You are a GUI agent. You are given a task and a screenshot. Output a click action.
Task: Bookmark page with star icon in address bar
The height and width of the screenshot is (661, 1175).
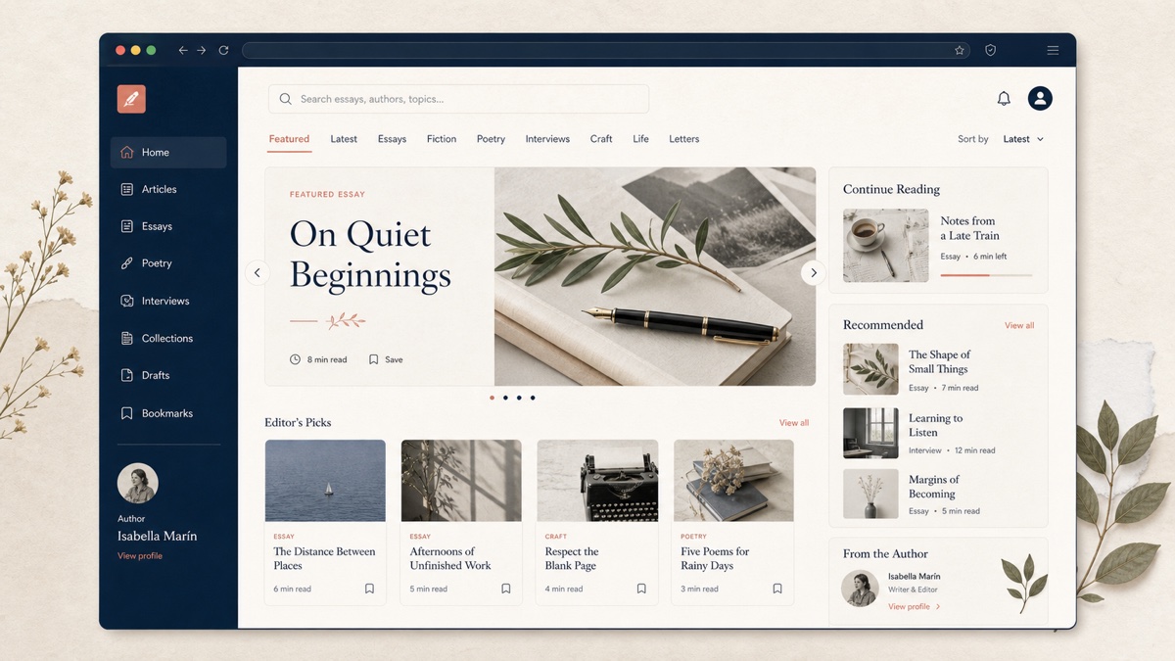pyautogui.click(x=960, y=50)
